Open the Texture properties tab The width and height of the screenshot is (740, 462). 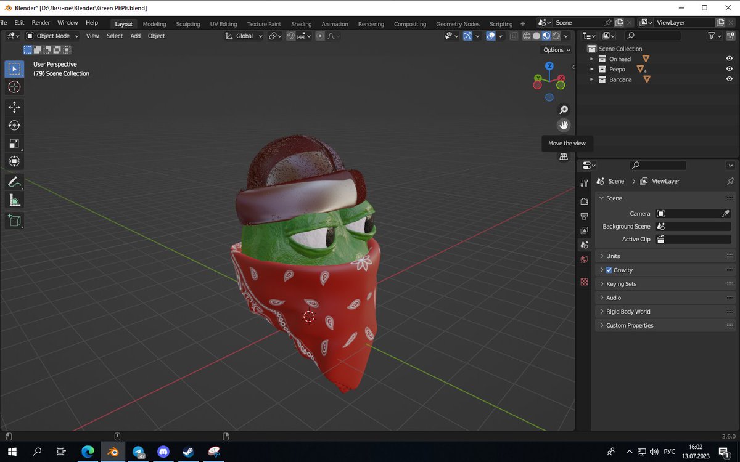[x=585, y=282]
